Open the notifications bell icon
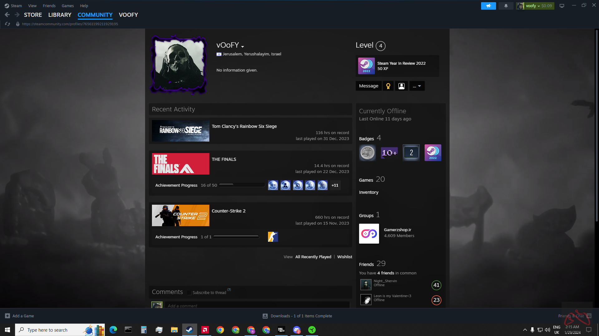 click(506, 6)
